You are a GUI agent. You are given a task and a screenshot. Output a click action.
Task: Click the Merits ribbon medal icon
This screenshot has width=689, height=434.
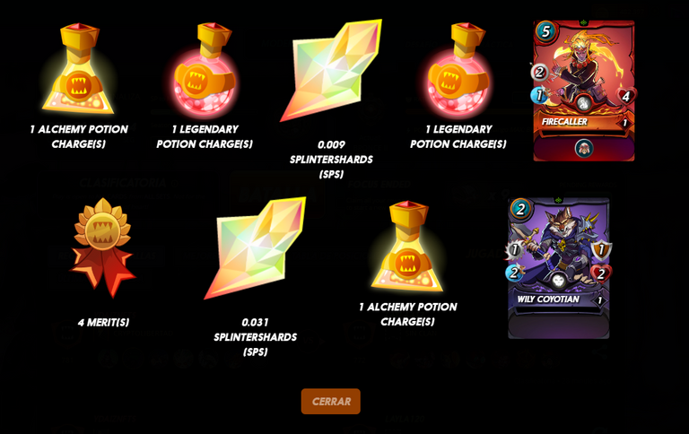(103, 247)
